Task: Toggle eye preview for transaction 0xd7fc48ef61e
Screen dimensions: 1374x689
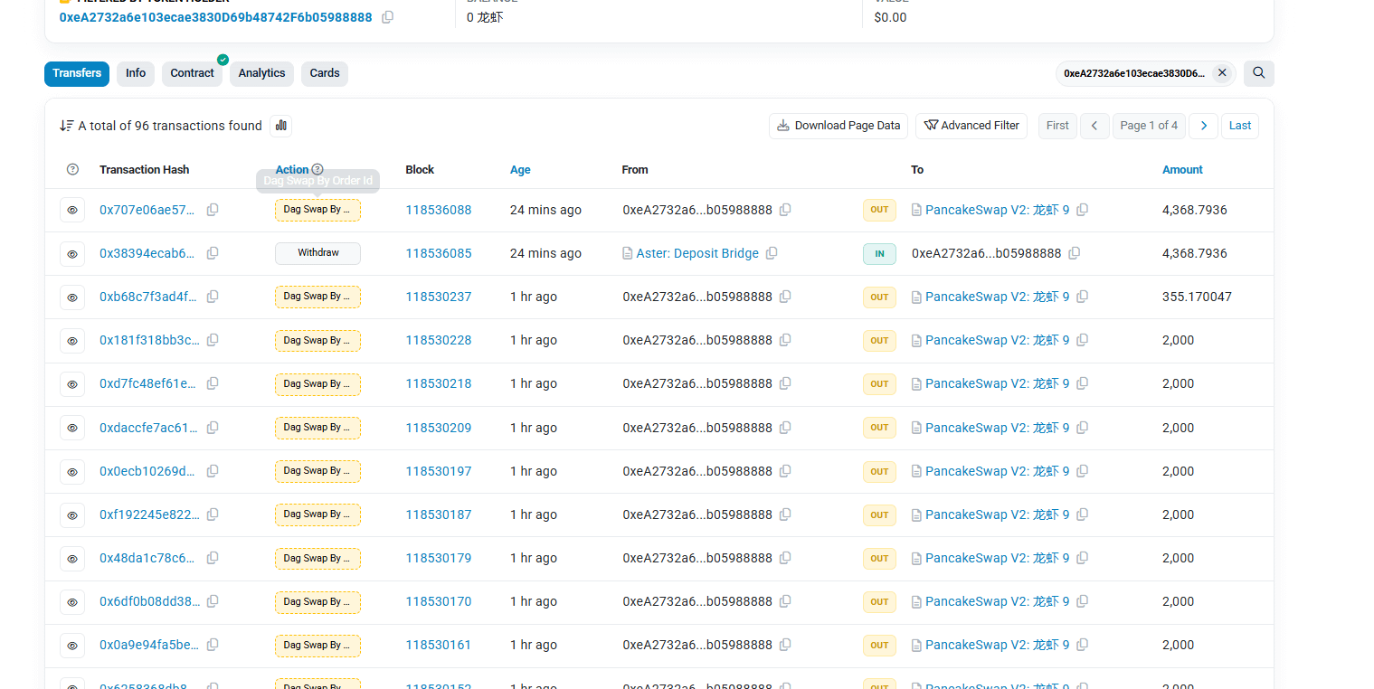Action: (72, 383)
